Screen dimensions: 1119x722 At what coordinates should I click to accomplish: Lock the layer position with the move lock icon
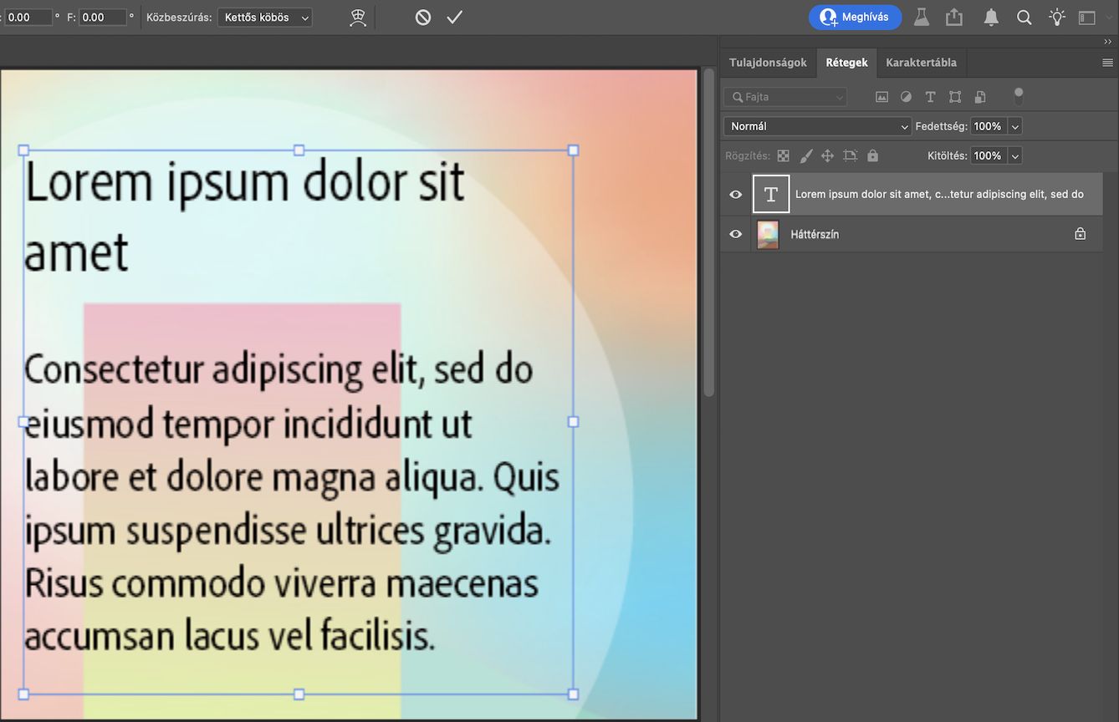(827, 155)
